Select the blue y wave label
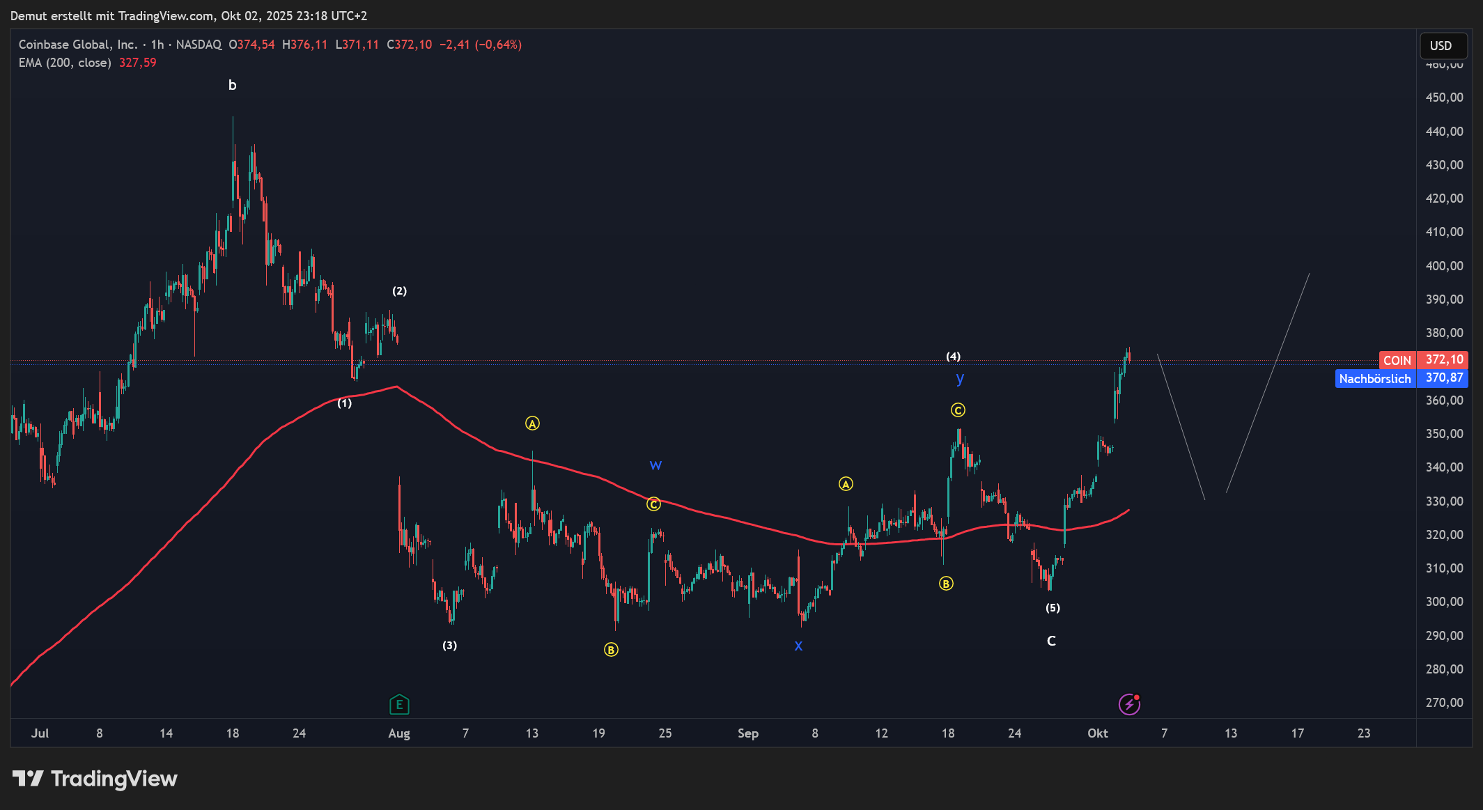This screenshot has width=1483, height=810. 960,379
